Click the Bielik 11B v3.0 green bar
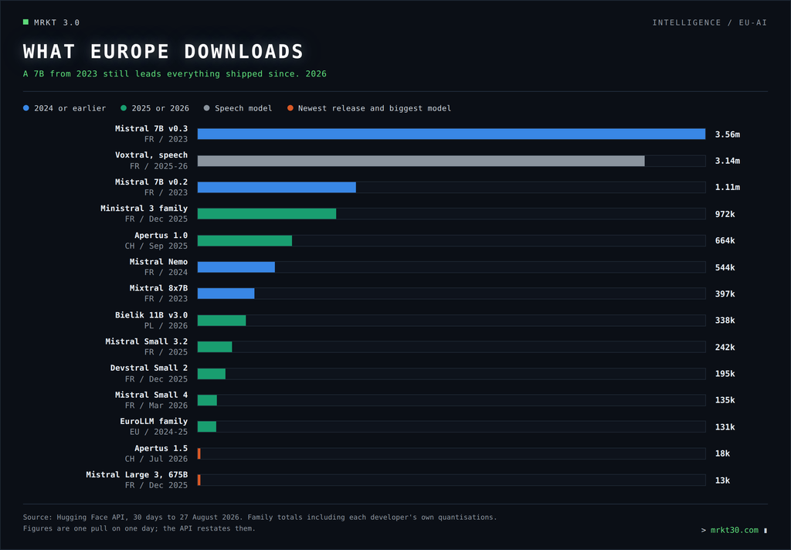 222,321
